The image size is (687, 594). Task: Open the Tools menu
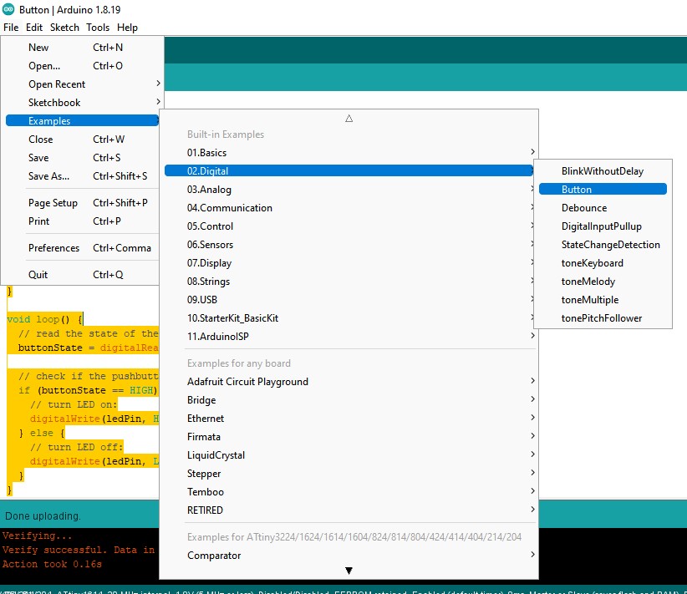pyautogui.click(x=98, y=28)
